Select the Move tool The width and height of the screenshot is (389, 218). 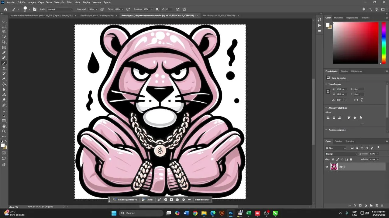pos(4,21)
